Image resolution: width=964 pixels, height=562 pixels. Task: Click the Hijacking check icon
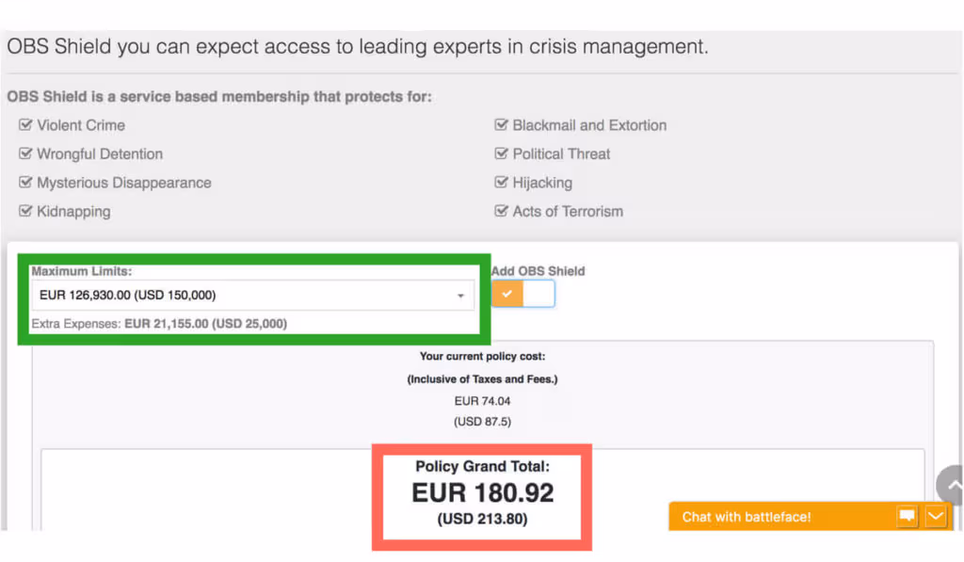point(501,182)
